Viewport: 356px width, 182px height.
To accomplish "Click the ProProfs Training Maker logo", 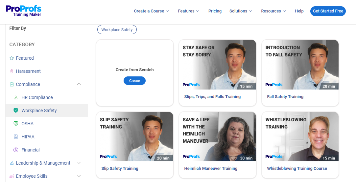I will click(24, 11).
